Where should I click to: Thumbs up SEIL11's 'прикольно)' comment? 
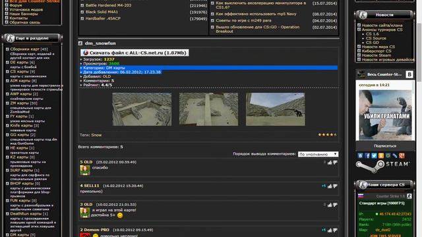point(330,186)
